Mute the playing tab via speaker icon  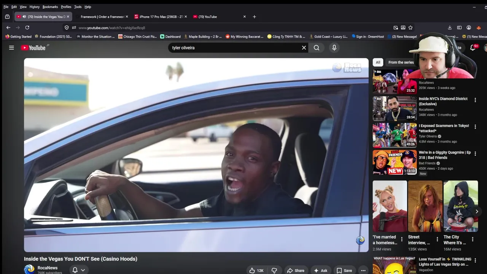24,17
